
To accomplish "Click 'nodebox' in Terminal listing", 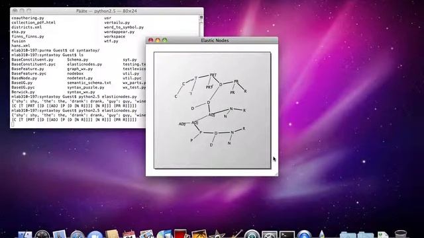I will 75,73.
